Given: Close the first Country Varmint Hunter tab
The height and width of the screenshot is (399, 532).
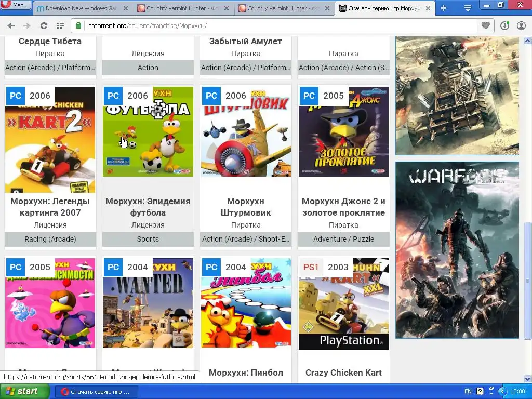Looking at the screenshot, I should [227, 8].
